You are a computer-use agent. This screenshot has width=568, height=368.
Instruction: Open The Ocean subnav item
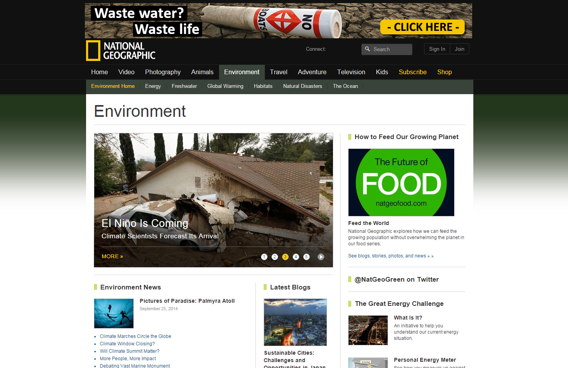pyautogui.click(x=345, y=86)
